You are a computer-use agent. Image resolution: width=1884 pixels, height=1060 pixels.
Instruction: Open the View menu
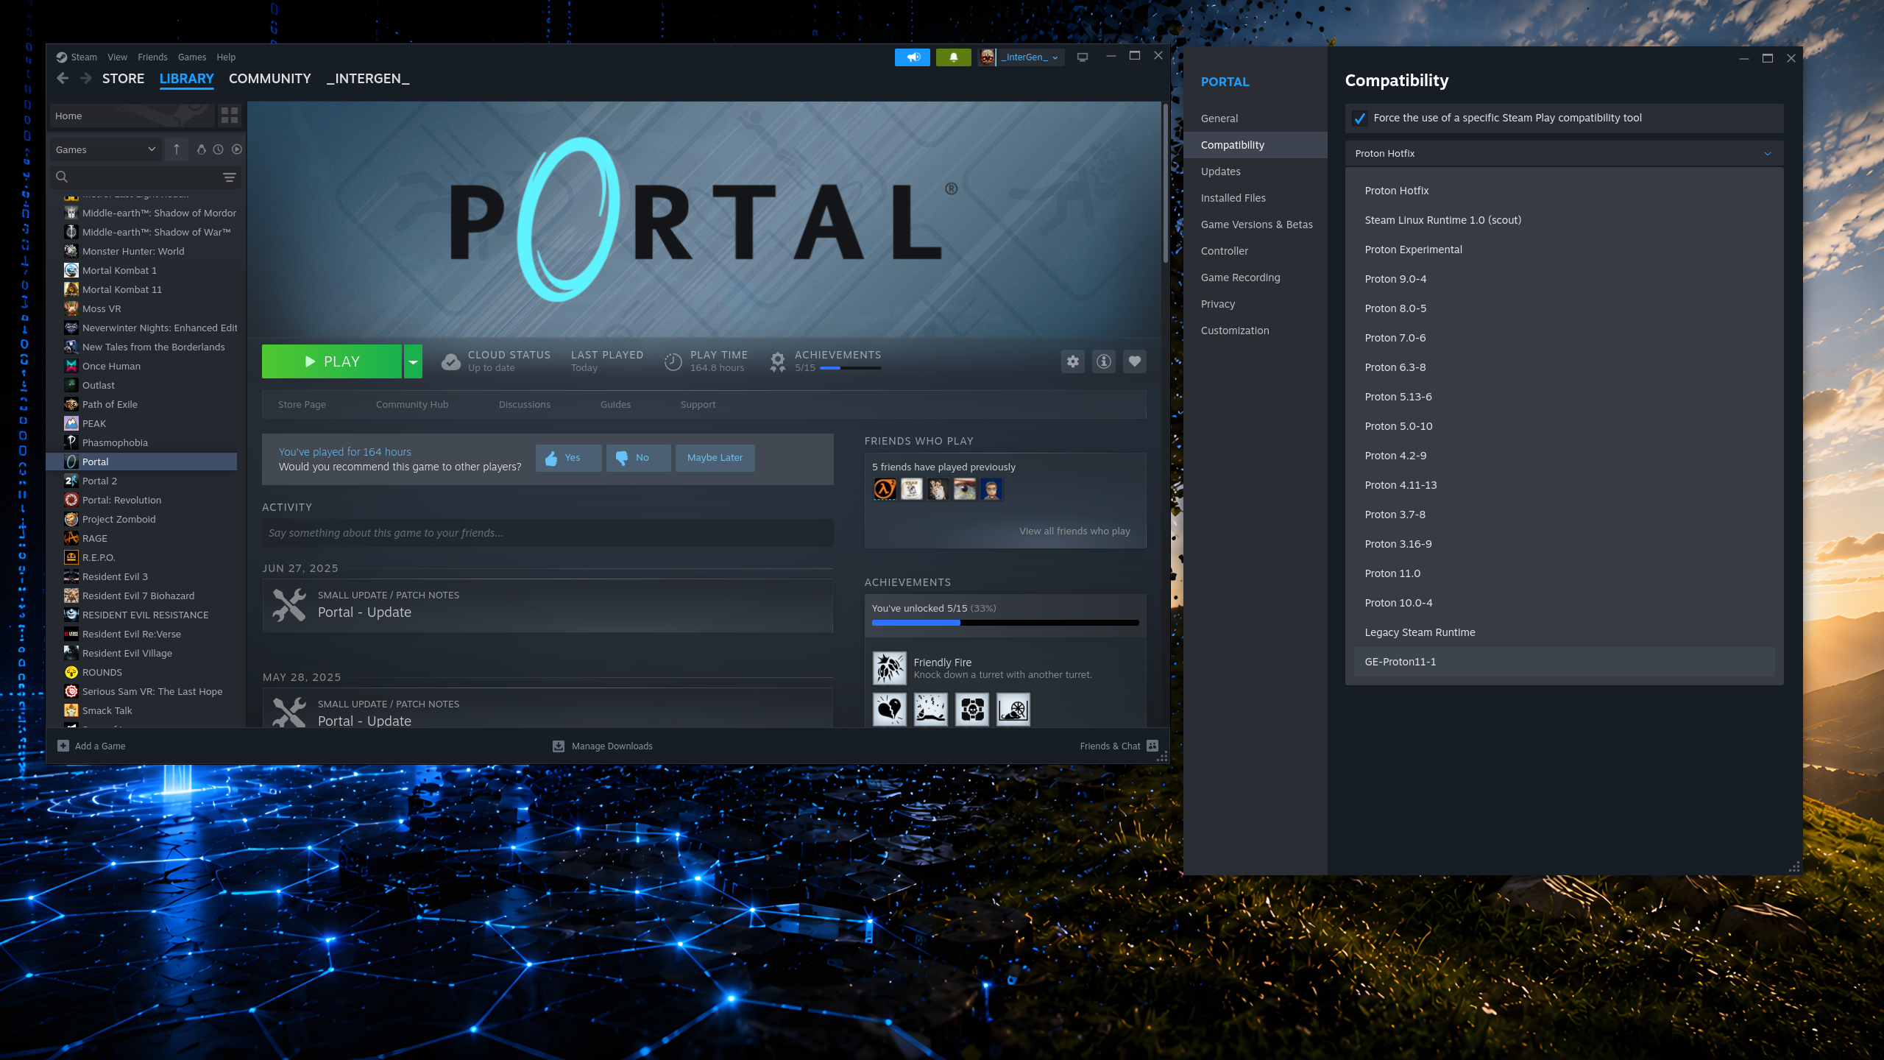(117, 57)
